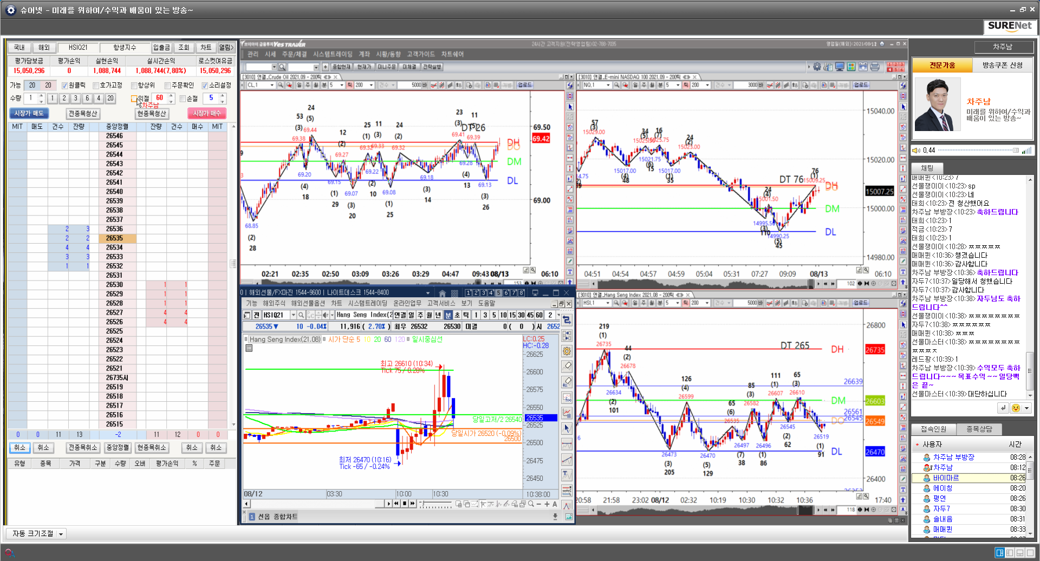Click the search magnifier in Yes Trader toolbar
The width and height of the screenshot is (1040, 561).
point(282,67)
